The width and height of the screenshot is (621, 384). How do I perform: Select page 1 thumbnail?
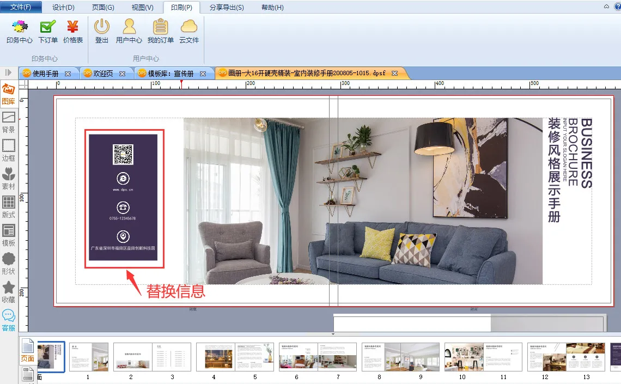click(x=89, y=357)
